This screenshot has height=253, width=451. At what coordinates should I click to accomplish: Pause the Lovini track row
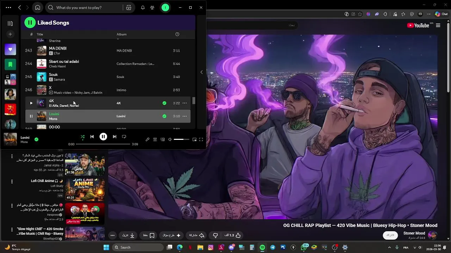pos(31,116)
